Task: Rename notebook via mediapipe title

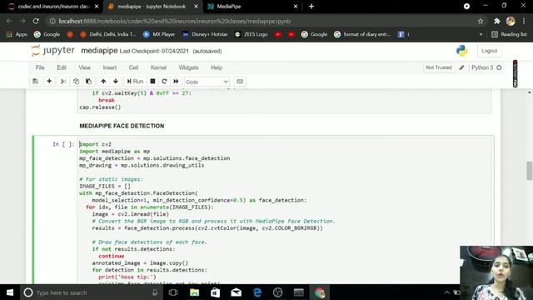Action: tap(99, 51)
